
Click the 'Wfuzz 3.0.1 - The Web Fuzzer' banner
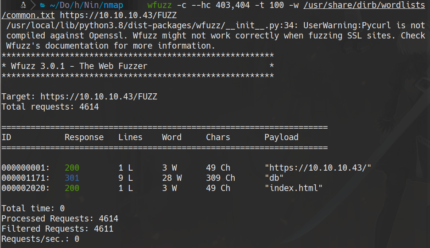click(79, 66)
